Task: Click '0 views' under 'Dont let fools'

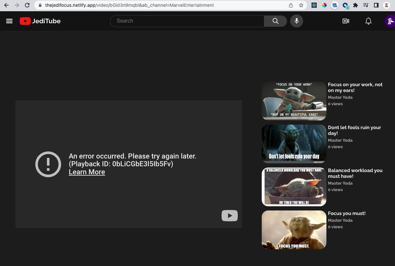Action: coord(335,147)
